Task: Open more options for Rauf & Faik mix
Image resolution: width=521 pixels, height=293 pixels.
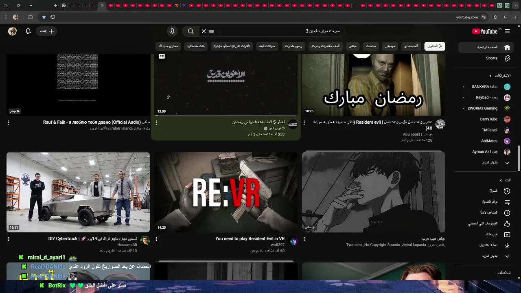Action: pos(9,122)
